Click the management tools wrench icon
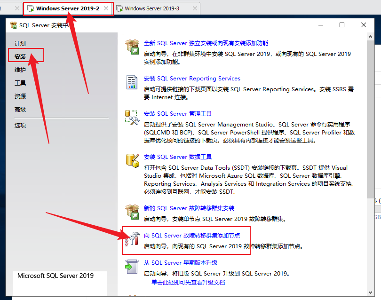381x300 pixels. [132, 118]
